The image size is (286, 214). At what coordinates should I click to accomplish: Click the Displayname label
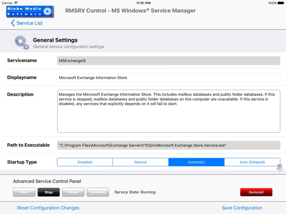(22, 78)
